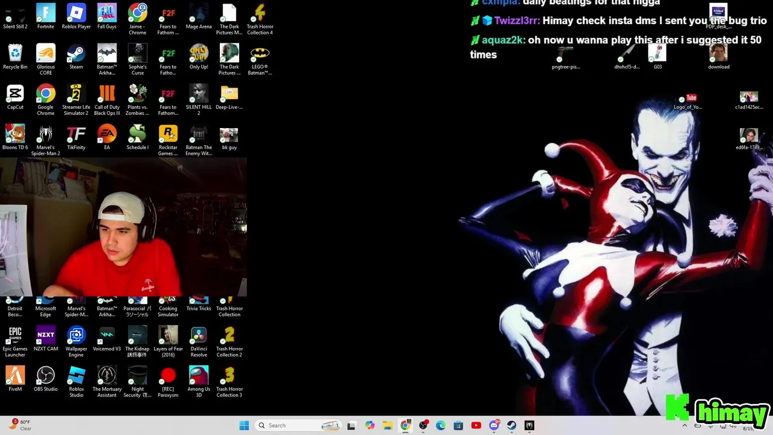This screenshot has width=773, height=435.
Task: Select the pngtree-pis image file
Action: [x=566, y=57]
